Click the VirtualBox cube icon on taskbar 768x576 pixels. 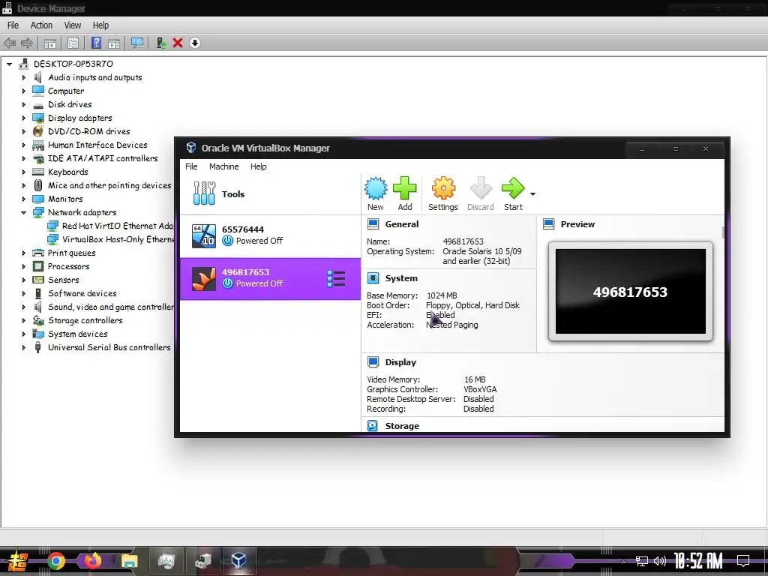tap(239, 560)
